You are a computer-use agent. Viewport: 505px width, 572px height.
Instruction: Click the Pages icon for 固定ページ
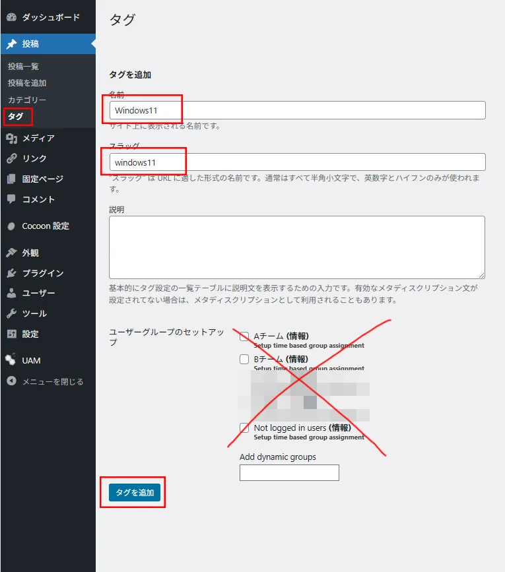11,179
